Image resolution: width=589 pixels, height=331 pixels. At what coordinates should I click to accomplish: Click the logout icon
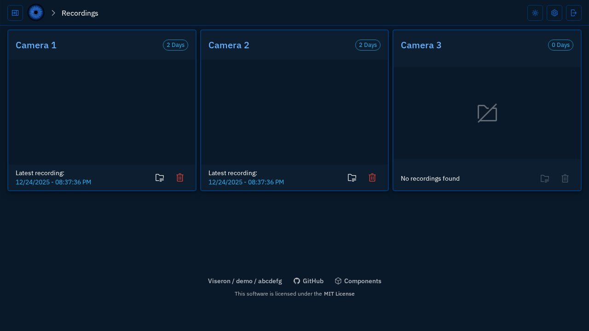pyautogui.click(x=573, y=13)
